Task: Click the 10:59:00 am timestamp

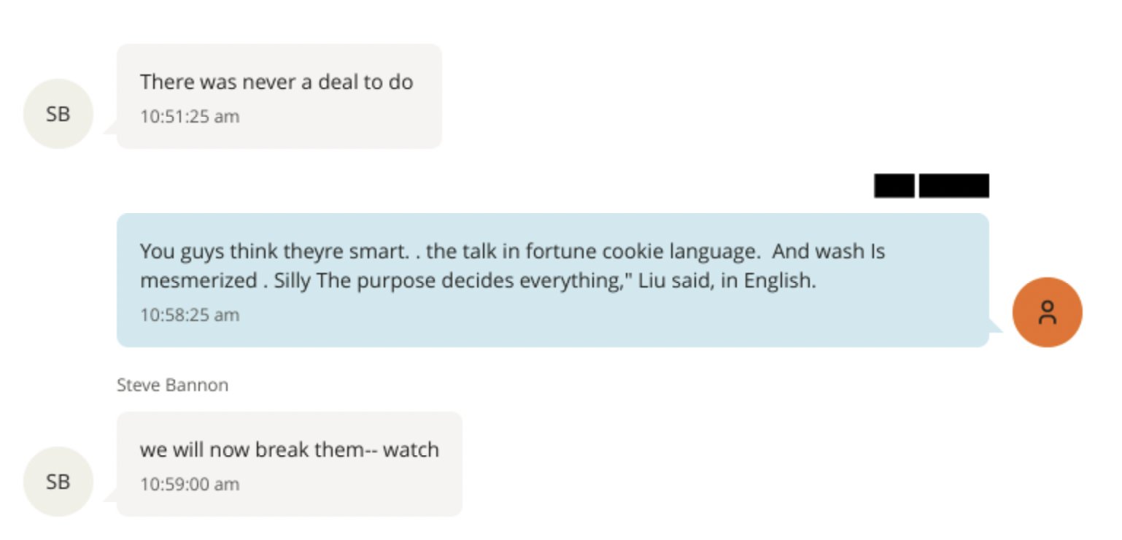Action: (x=190, y=485)
